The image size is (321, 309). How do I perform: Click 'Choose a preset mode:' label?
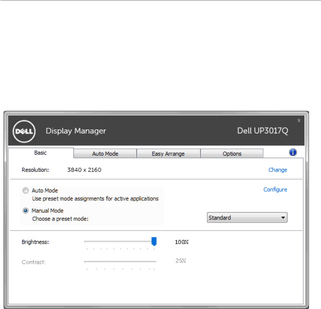61,219
